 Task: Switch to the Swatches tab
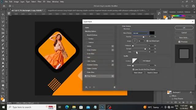(x=172, y=12)
